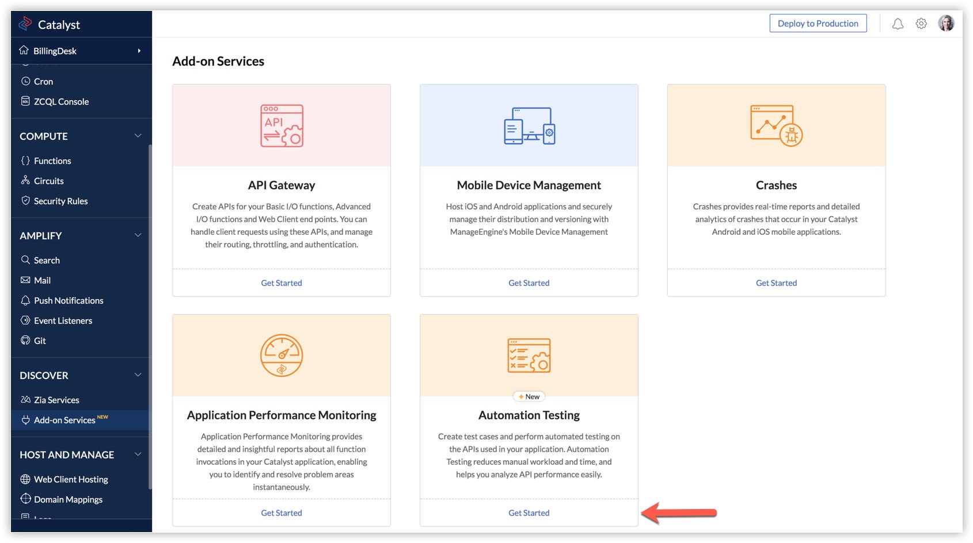Click the DISCOVER section header text
973x543 pixels.
(x=44, y=376)
